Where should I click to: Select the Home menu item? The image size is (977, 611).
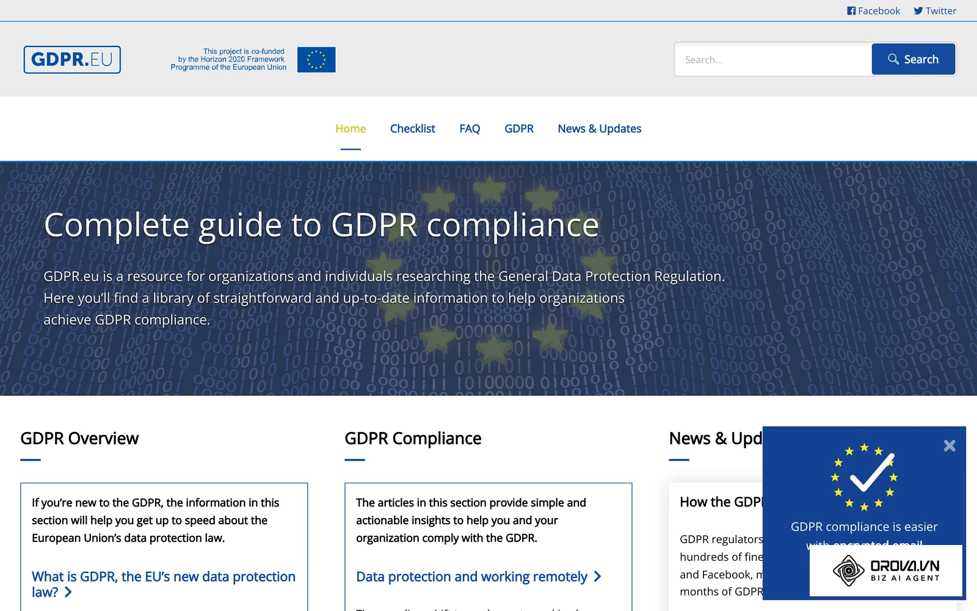350,129
